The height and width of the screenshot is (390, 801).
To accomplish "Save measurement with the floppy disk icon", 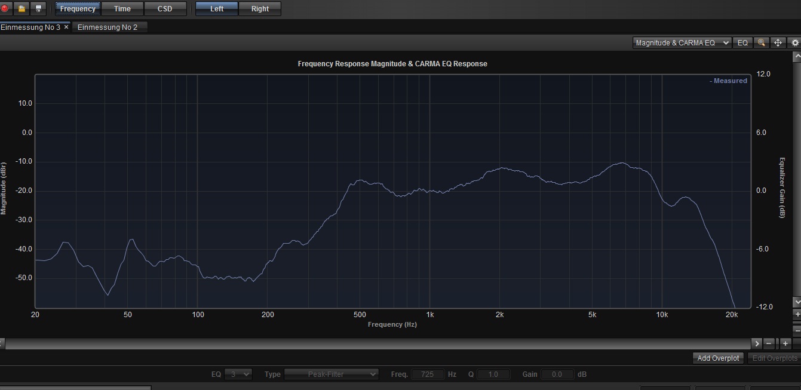I will pyautogui.click(x=39, y=8).
